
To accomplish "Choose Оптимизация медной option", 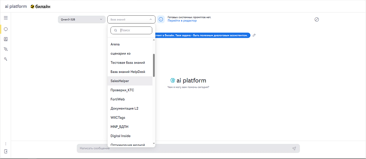I will 130,144.
